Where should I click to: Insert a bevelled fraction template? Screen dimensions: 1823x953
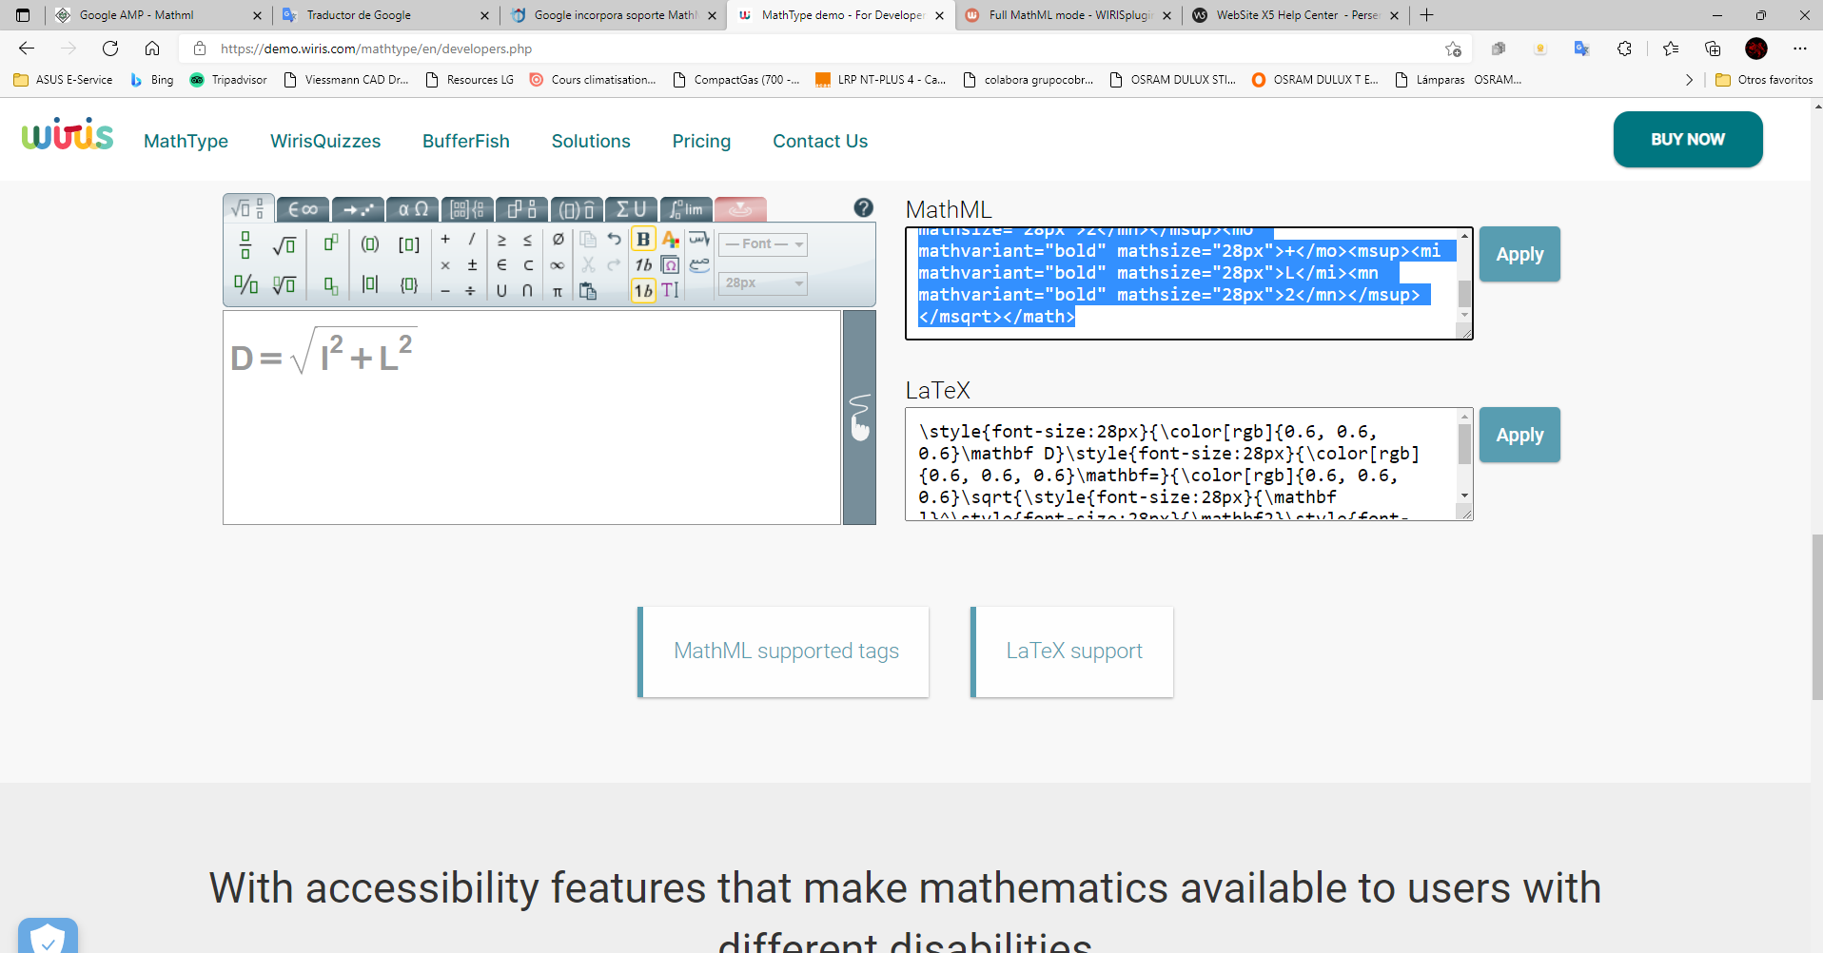[245, 284]
